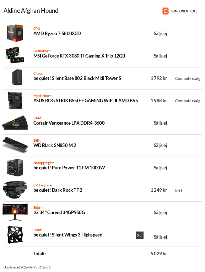The height and width of the screenshot is (272, 205).
Task: Open the WD Black SN850 SSD image
Action: [x=15, y=145]
